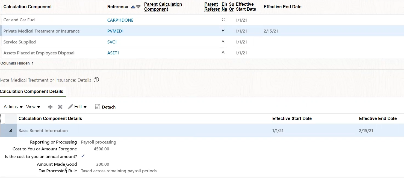Select the Calculation Component Details tab

pos(32,92)
